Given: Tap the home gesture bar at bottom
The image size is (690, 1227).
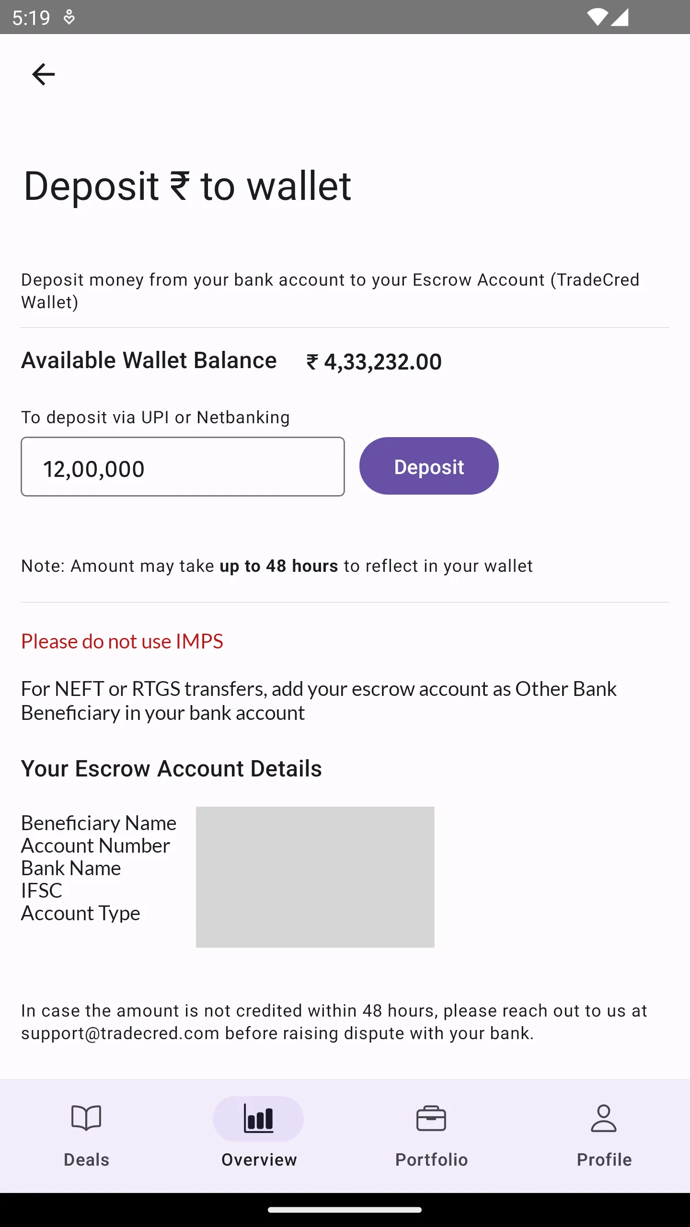Looking at the screenshot, I should click(345, 1210).
